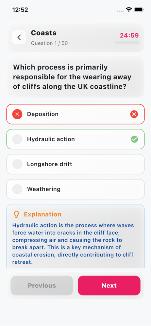Tap the lightbulb Explanation icon
This screenshot has width=151, height=326.
(16, 214)
